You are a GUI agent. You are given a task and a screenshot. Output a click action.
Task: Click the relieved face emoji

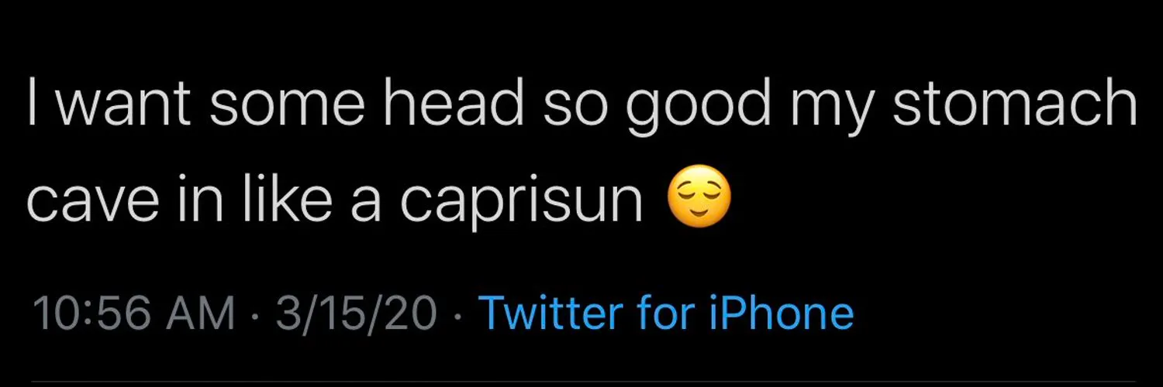point(699,198)
